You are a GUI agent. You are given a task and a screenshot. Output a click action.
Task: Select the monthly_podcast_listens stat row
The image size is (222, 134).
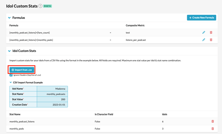(x=112, y=121)
